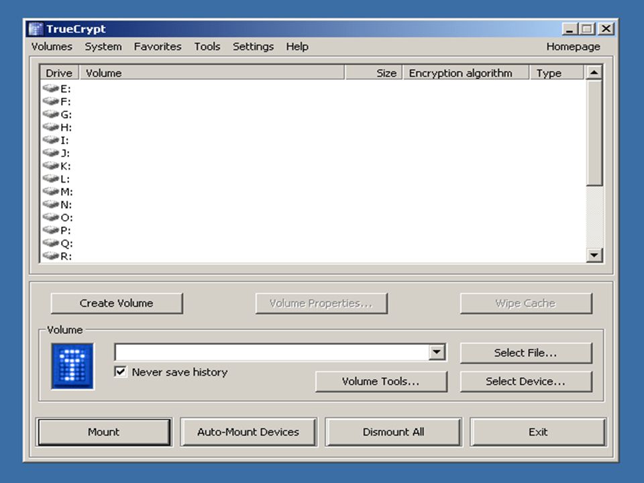Screen dimensions: 644x483
Task: Open the Homepage link in menu bar
Action: click(x=574, y=46)
